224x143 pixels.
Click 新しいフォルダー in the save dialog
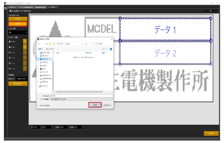(x=50, y=49)
